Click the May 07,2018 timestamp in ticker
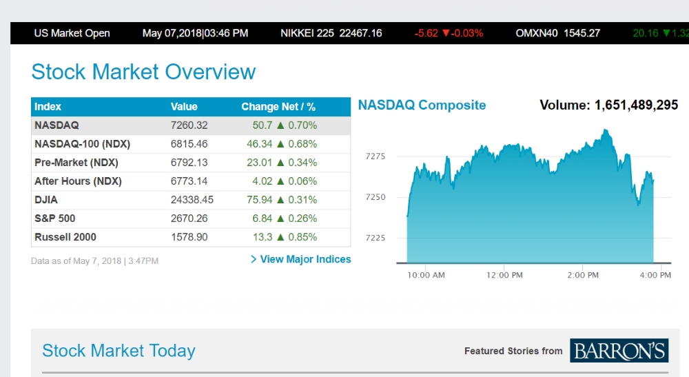Screen dimensions: 689x377 195,33
